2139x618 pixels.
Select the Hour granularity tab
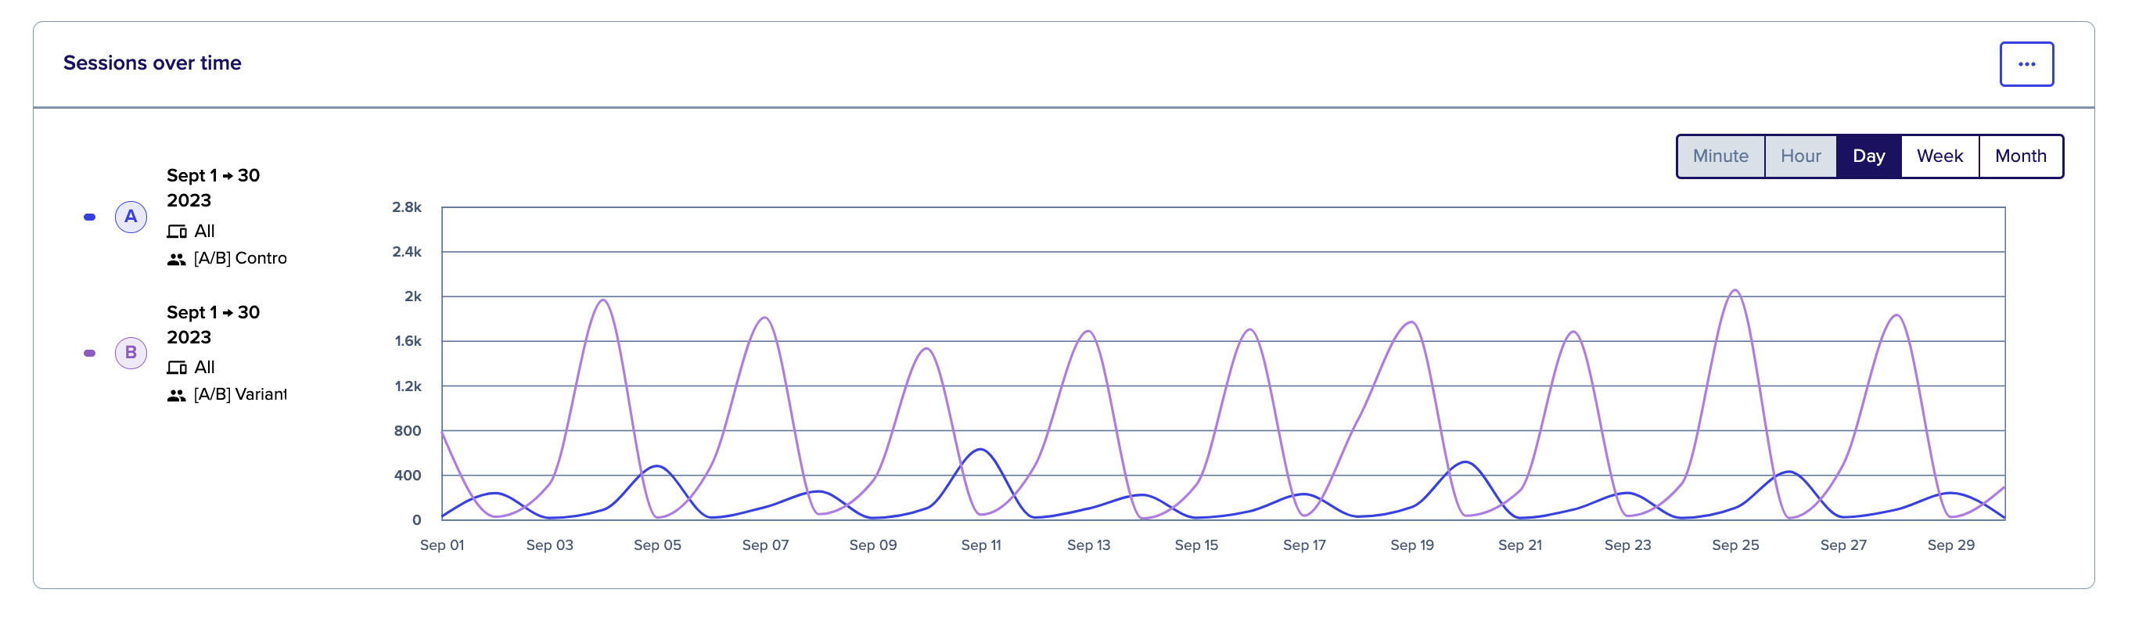pos(1800,156)
